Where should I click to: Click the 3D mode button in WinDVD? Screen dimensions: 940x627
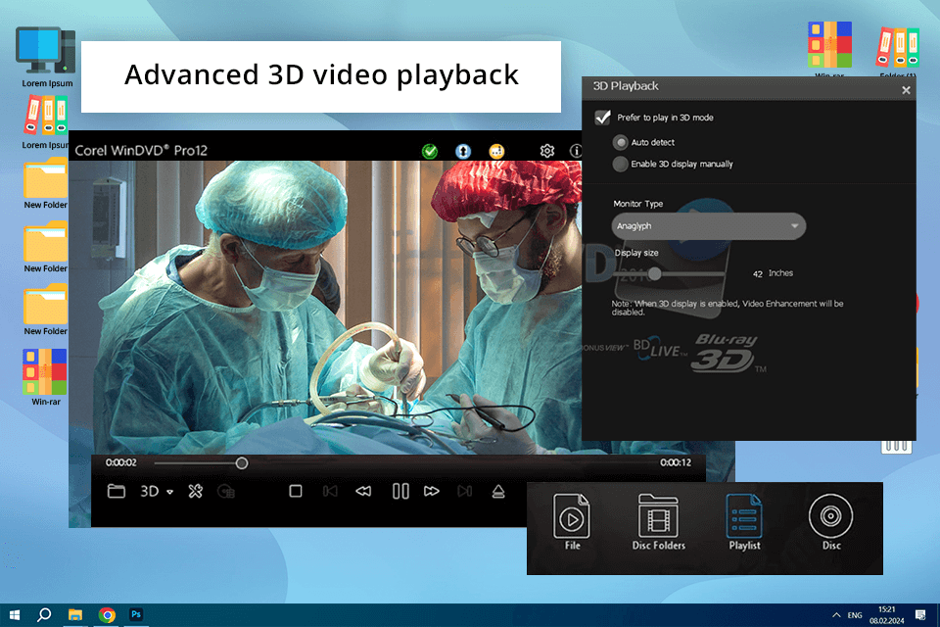point(149,492)
